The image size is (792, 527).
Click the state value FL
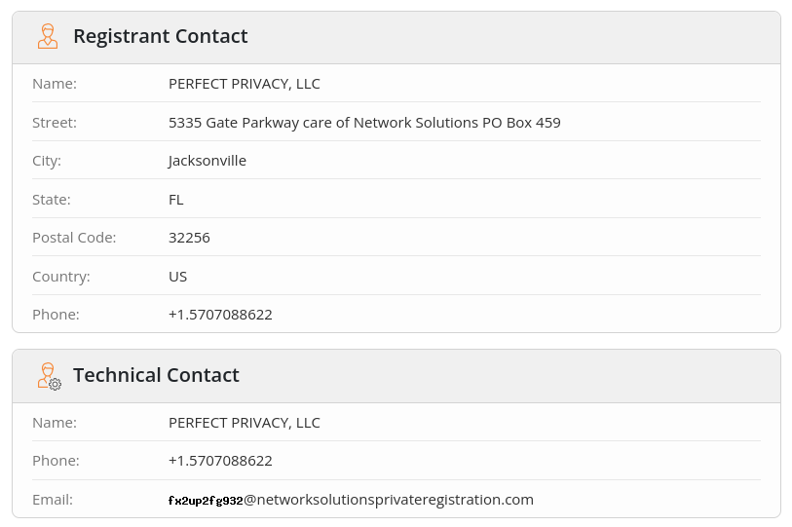[176, 200]
